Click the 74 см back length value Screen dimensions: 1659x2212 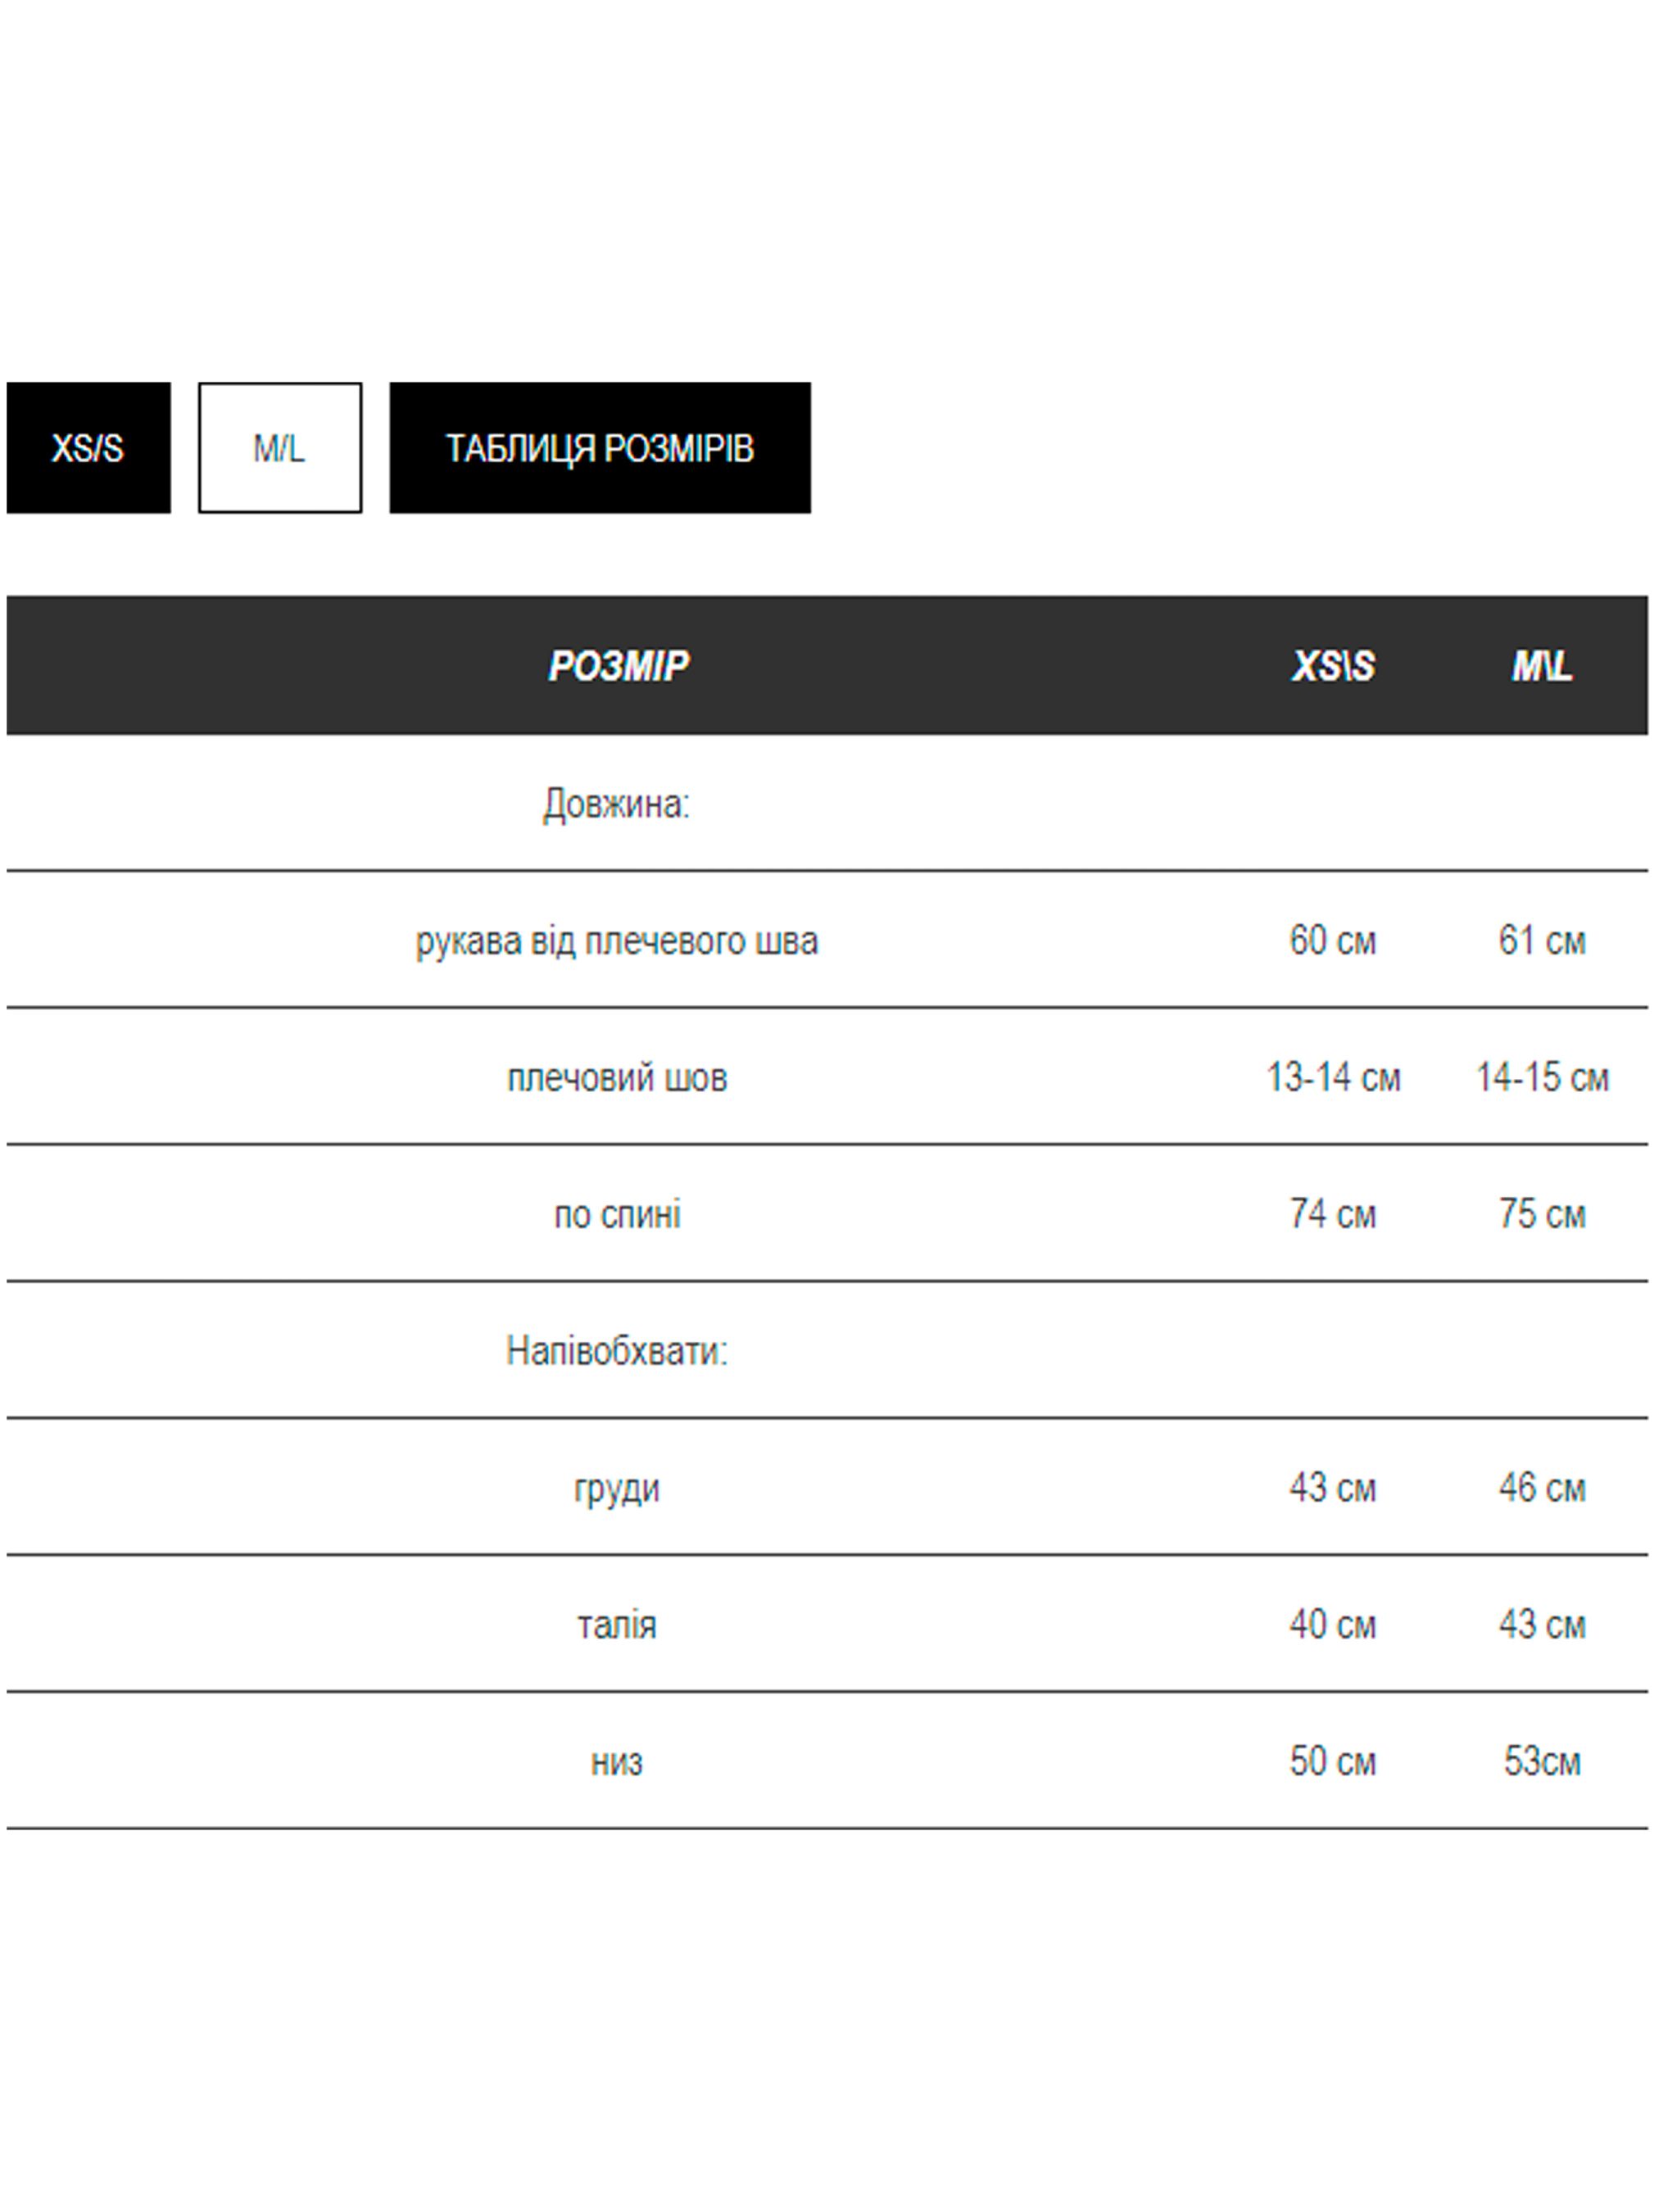(1333, 1215)
